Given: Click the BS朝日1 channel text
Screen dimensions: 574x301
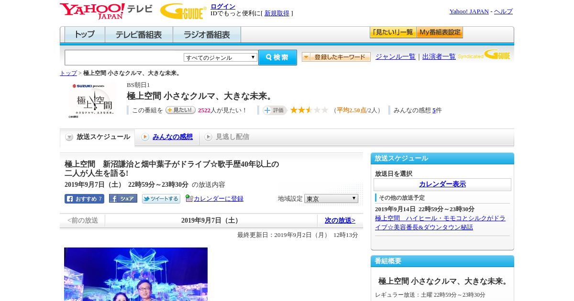Looking at the screenshot, I should point(138,85).
